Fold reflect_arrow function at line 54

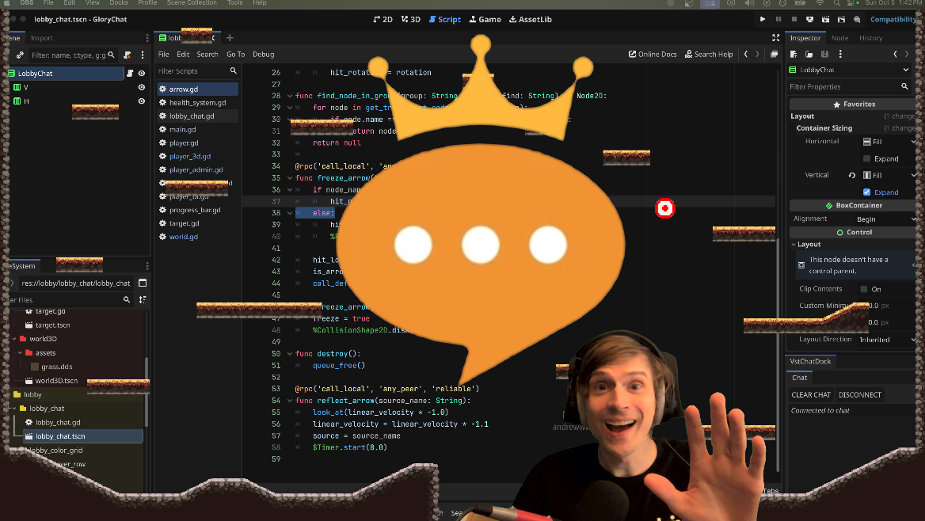[x=290, y=401]
